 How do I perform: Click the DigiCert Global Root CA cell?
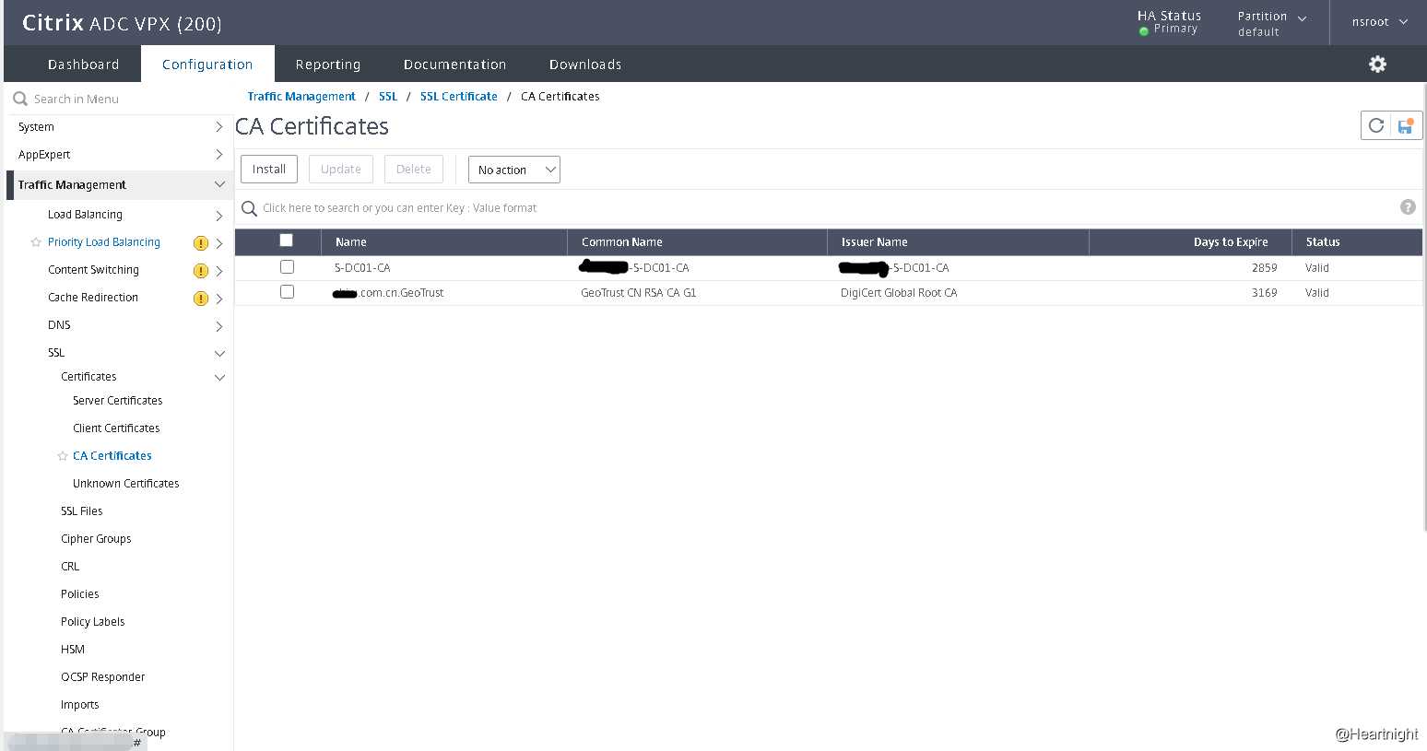pyautogui.click(x=899, y=293)
